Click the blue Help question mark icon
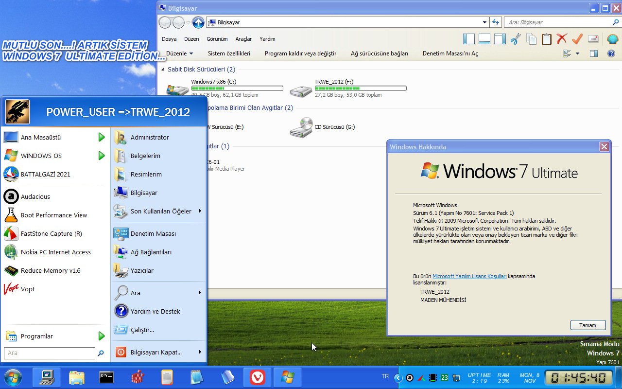 click(x=611, y=53)
